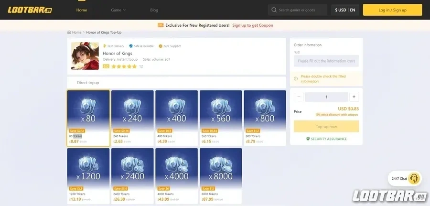Click the $8.79 price text
Screen dimensions: 430x206
tap(251, 141)
